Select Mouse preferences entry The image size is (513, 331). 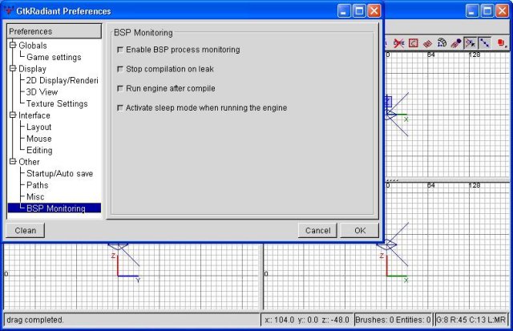(x=39, y=139)
